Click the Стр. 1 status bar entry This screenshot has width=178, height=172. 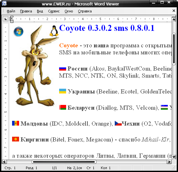(10, 168)
